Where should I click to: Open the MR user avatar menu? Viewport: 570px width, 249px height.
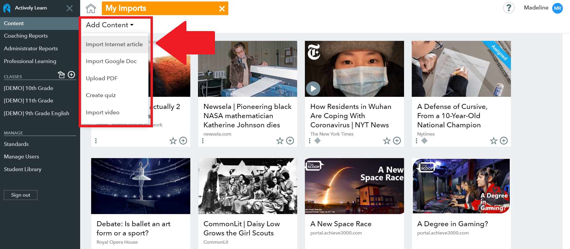click(x=557, y=8)
